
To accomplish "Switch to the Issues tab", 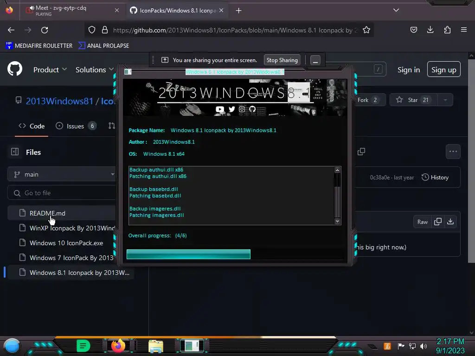I will [76, 126].
